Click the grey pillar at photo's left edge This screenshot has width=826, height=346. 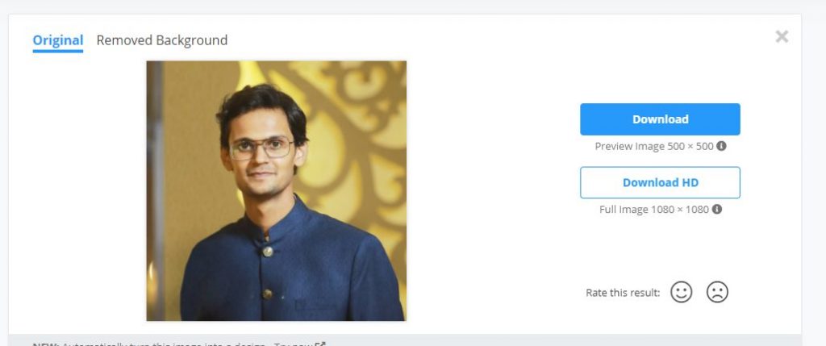154,190
